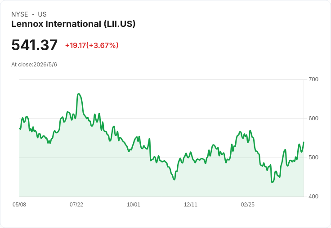Click the 02/25 date axis label
The image size is (331, 228).
coord(248,205)
